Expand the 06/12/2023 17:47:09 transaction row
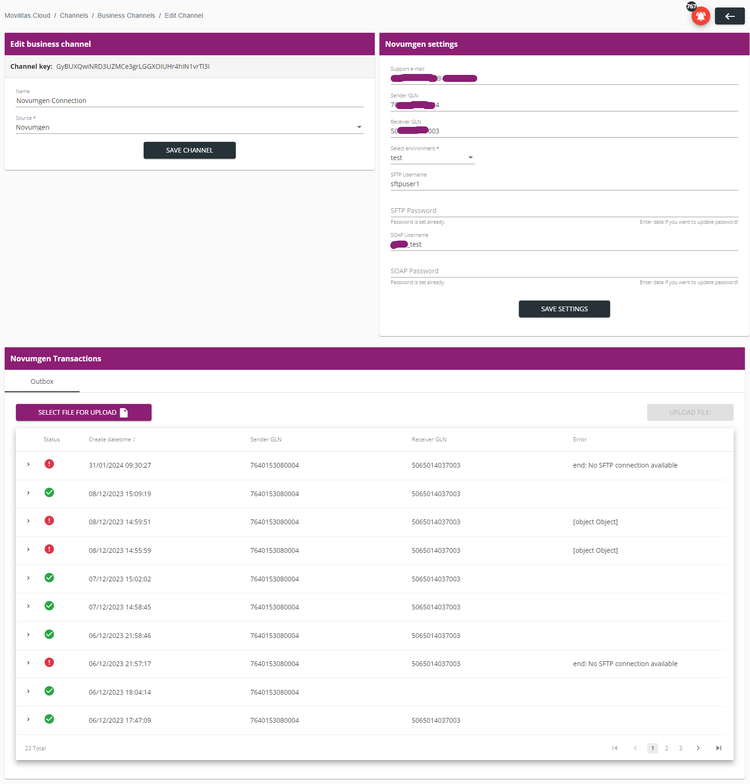Screen dimensions: 750x784 tap(29, 719)
